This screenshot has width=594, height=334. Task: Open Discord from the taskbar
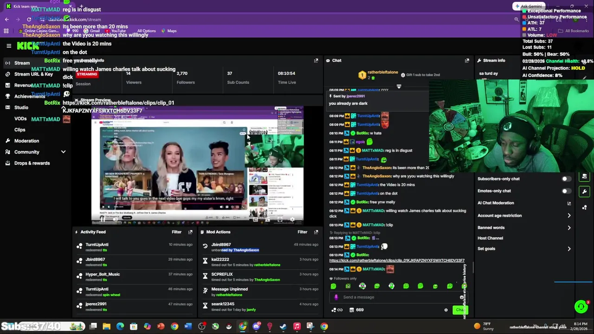256,327
